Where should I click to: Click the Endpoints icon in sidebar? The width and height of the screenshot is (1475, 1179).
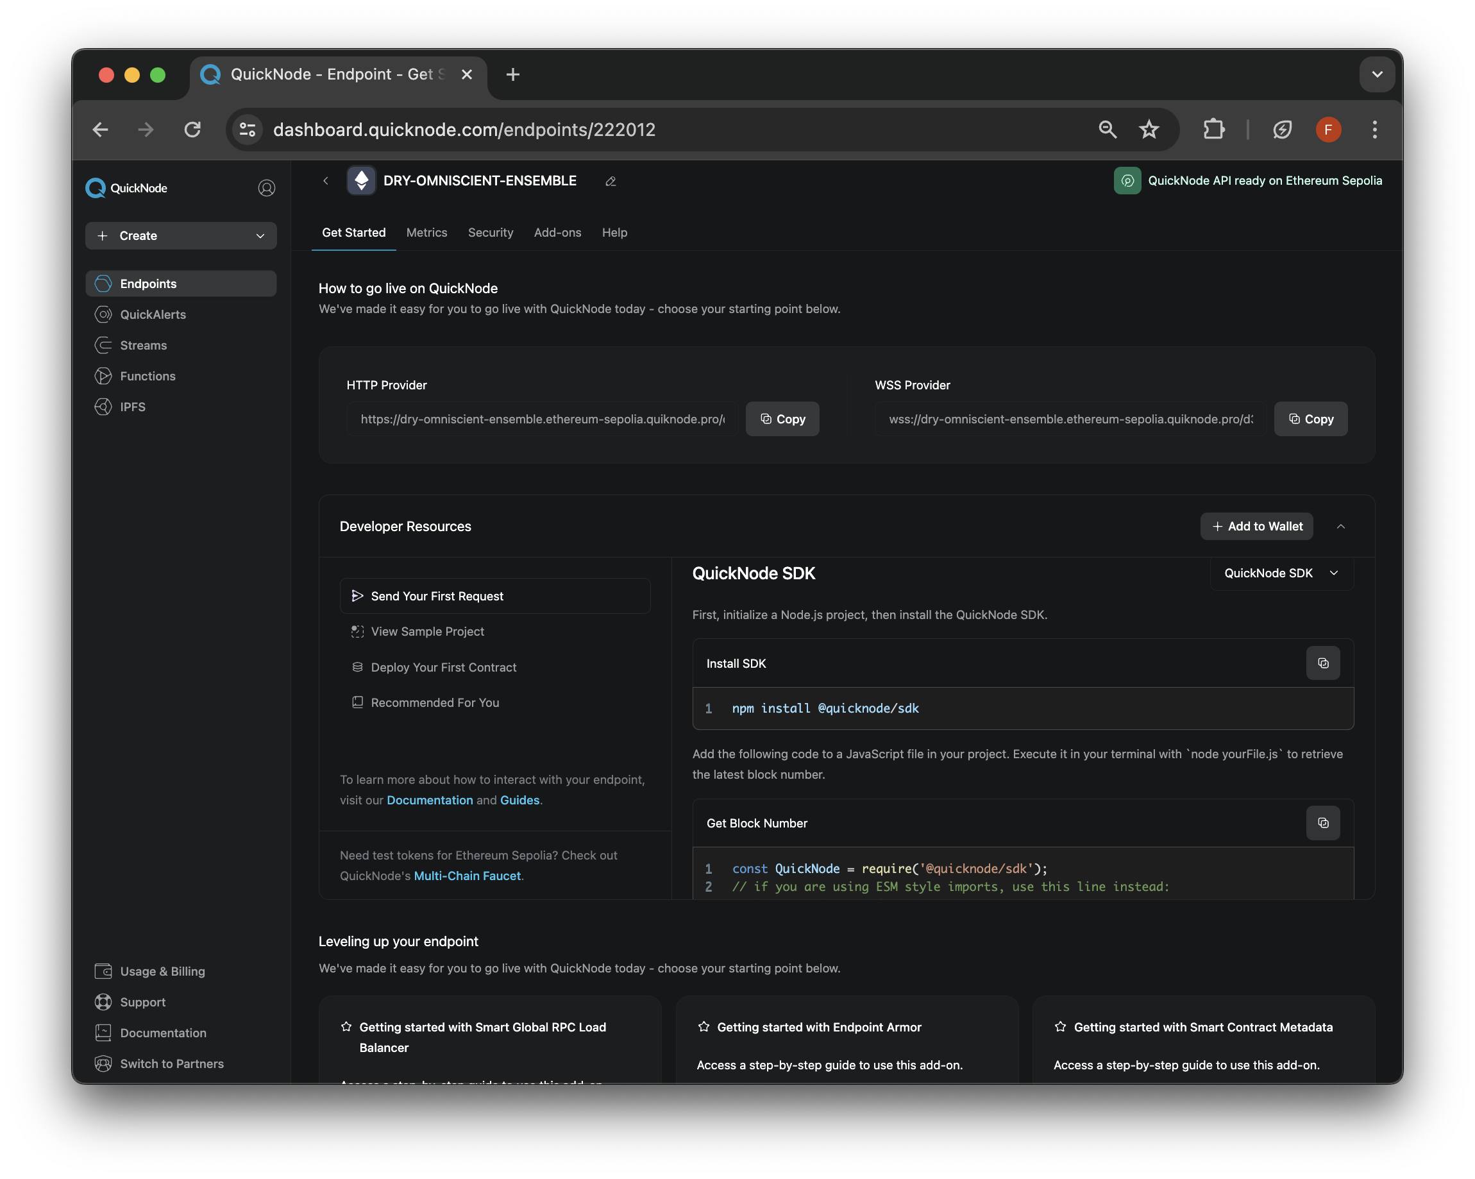click(102, 283)
